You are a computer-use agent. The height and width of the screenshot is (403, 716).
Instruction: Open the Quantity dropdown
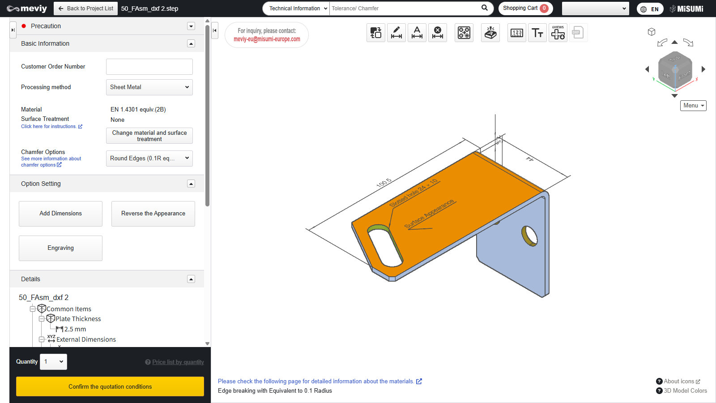[54, 362]
